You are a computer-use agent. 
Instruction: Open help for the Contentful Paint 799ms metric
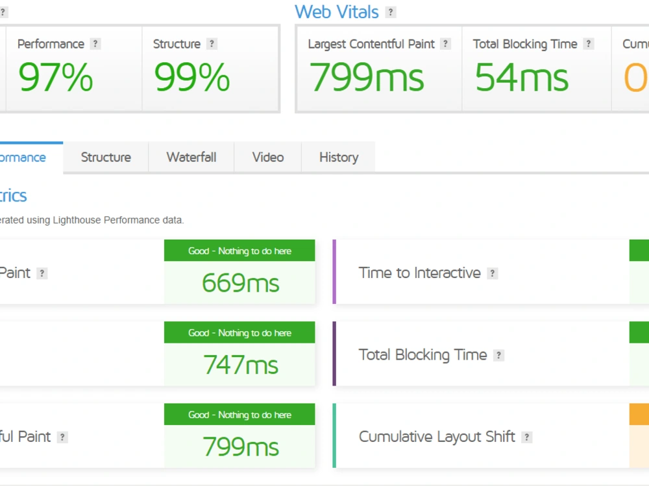62,437
